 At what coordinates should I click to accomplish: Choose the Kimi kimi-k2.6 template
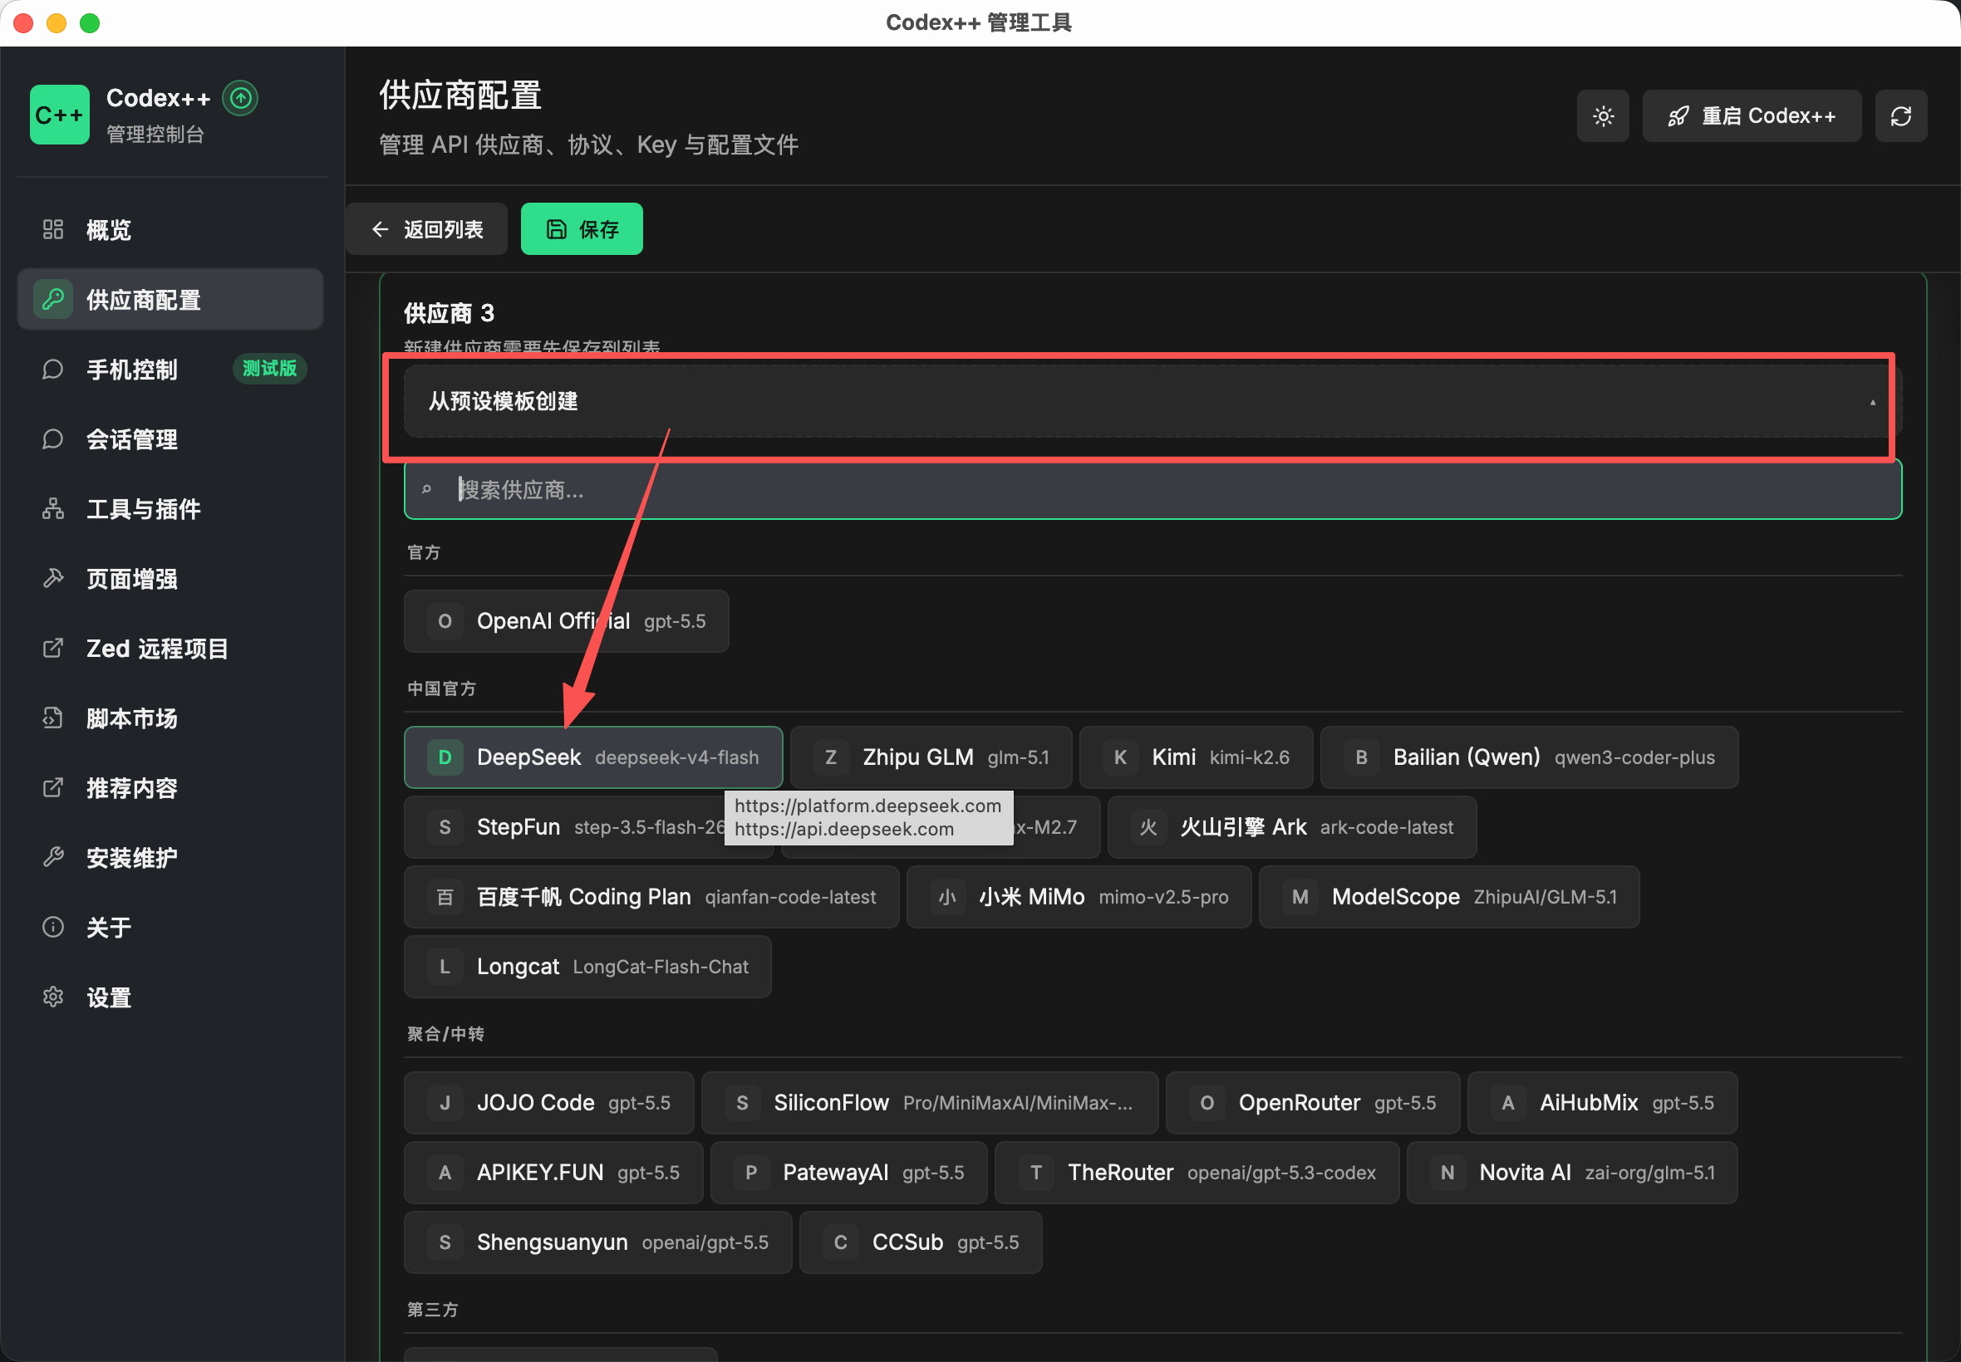(1195, 757)
